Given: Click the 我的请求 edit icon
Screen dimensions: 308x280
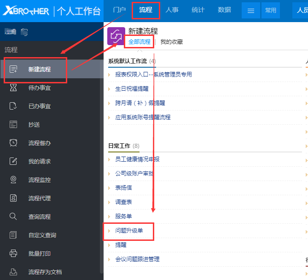Looking at the screenshot, I should click(13, 161).
